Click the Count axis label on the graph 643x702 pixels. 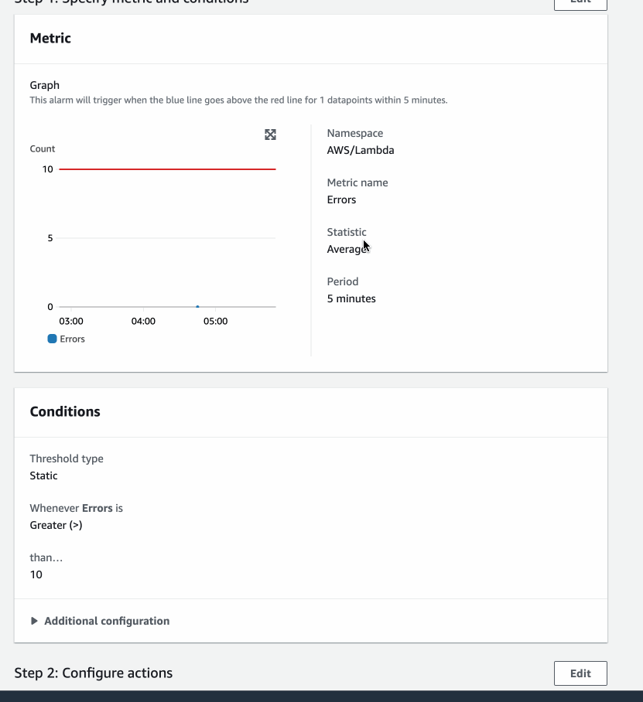[42, 148]
